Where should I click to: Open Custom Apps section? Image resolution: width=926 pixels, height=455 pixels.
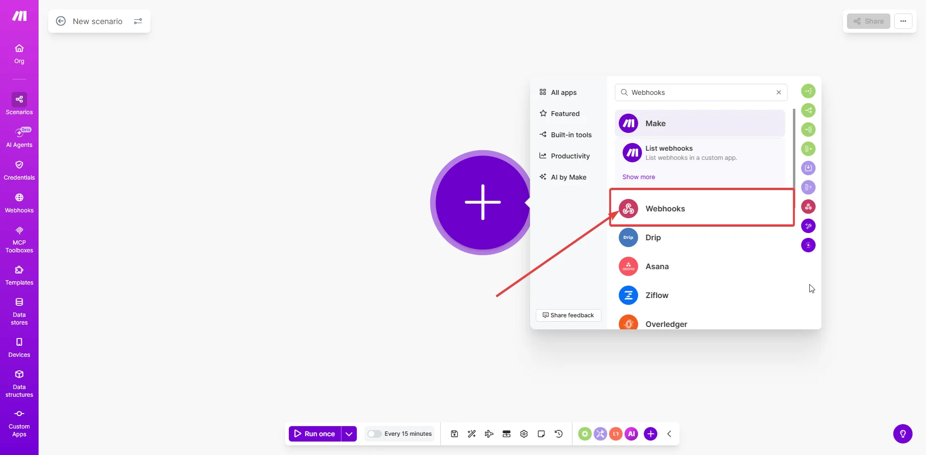coord(19,423)
